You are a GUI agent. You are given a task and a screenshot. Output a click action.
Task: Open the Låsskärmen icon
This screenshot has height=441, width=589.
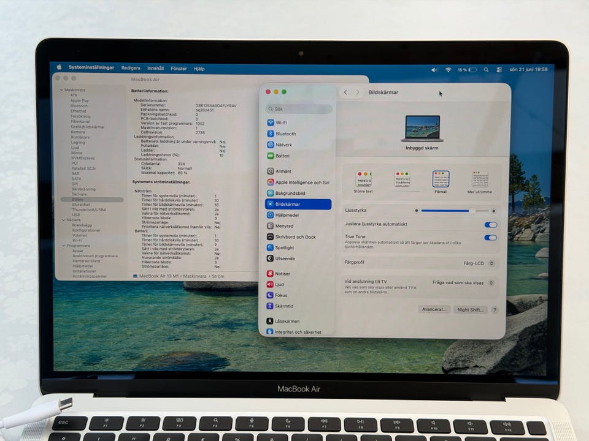tap(270, 321)
